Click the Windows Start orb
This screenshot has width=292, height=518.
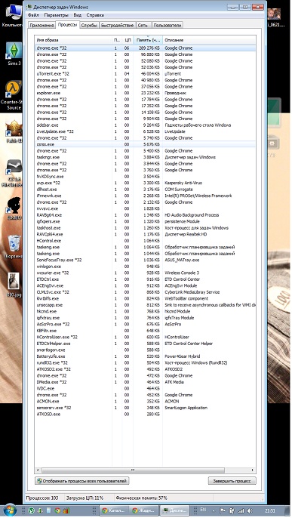(10, 510)
